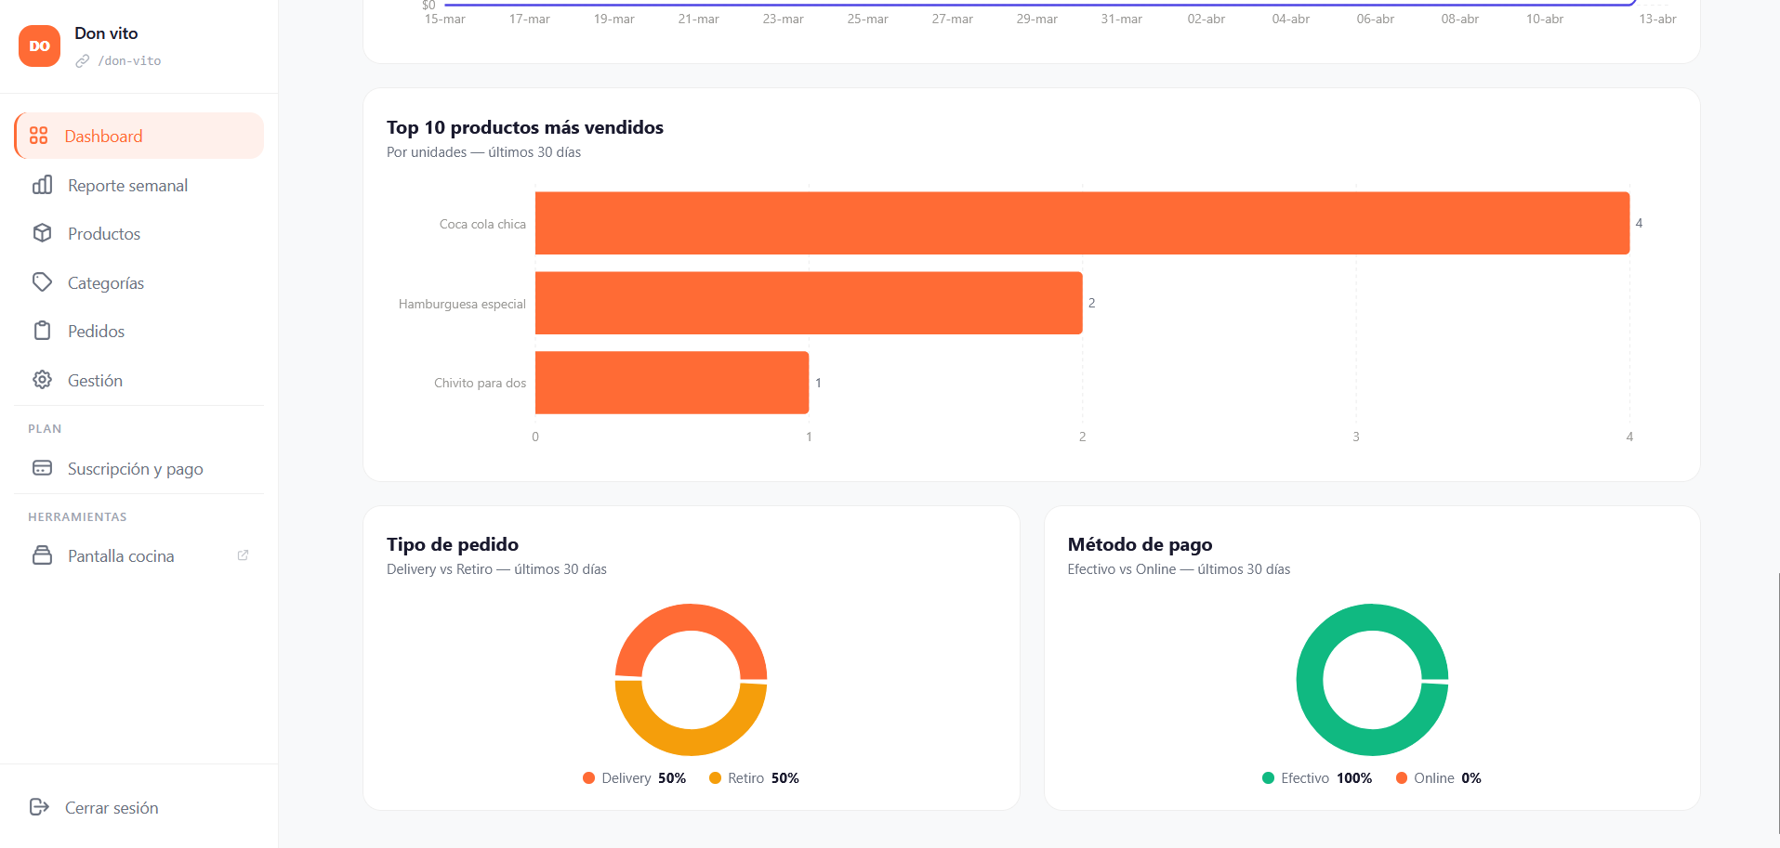The width and height of the screenshot is (1780, 848).
Task: Click the Gestión gear icon
Action: coord(42,380)
